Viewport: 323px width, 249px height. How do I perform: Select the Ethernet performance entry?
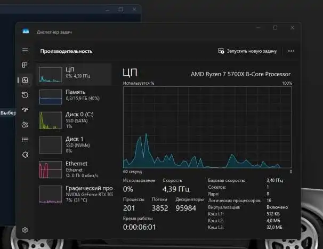pyautogui.click(x=75, y=170)
